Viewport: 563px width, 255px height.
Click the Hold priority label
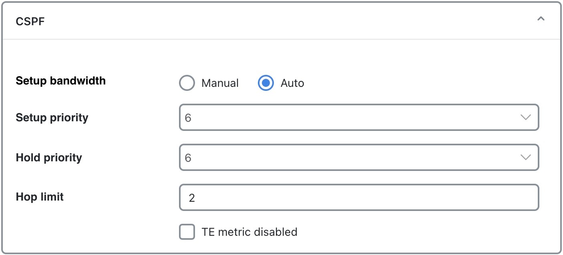click(x=50, y=157)
